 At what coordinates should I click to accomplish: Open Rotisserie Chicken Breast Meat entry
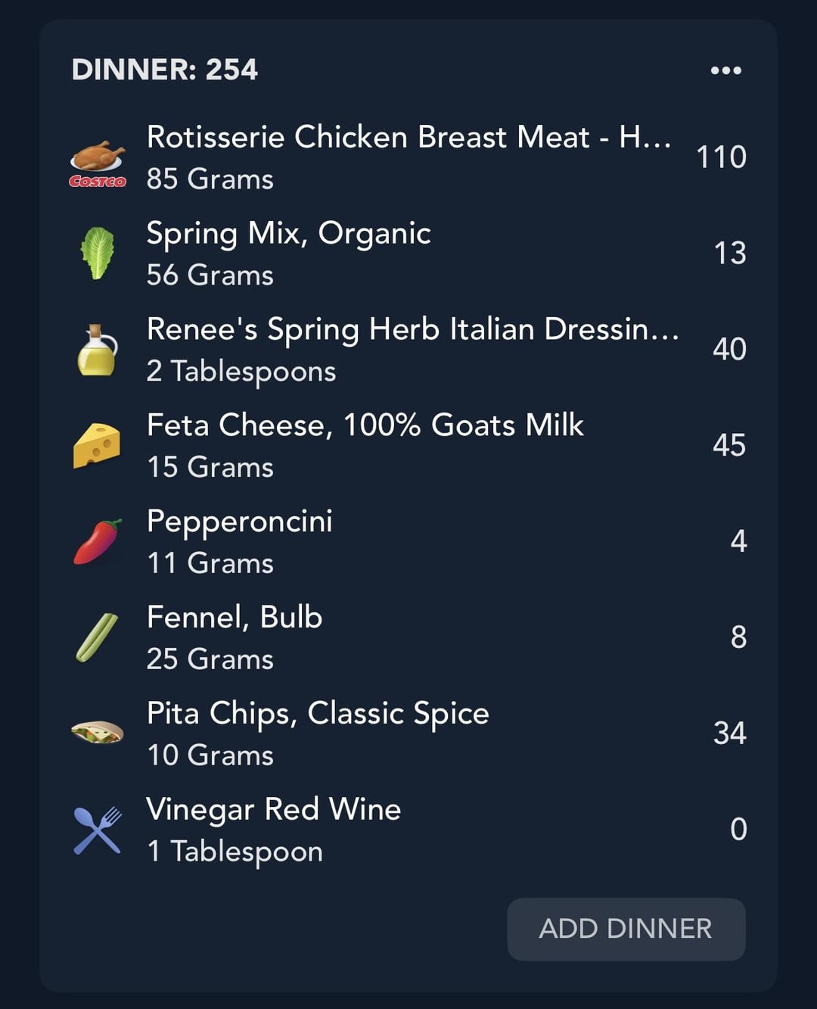(x=408, y=157)
